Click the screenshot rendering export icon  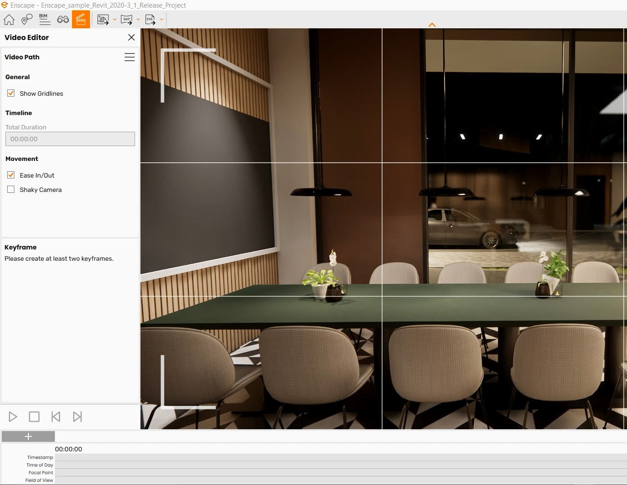click(x=103, y=19)
